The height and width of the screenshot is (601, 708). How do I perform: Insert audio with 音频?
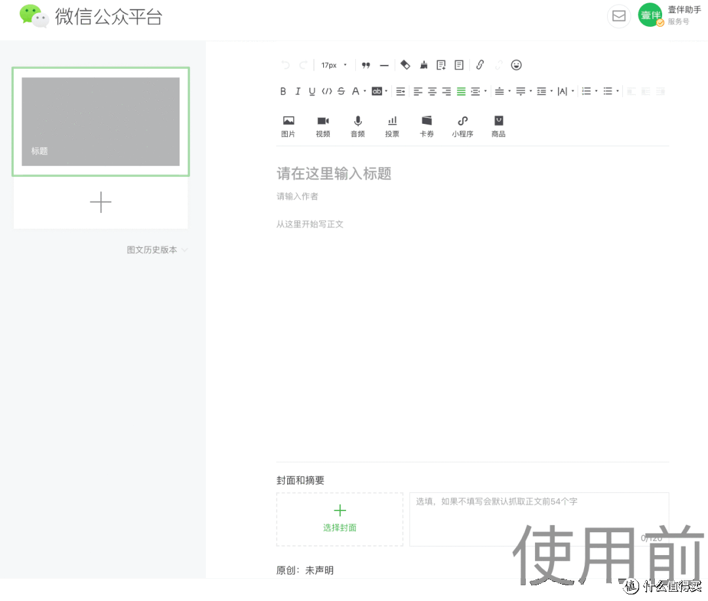coord(358,127)
